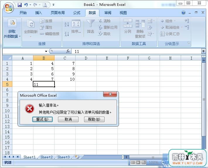208x168 pixels.
Task: Open 高级 advanced filter
Action: [104, 34]
